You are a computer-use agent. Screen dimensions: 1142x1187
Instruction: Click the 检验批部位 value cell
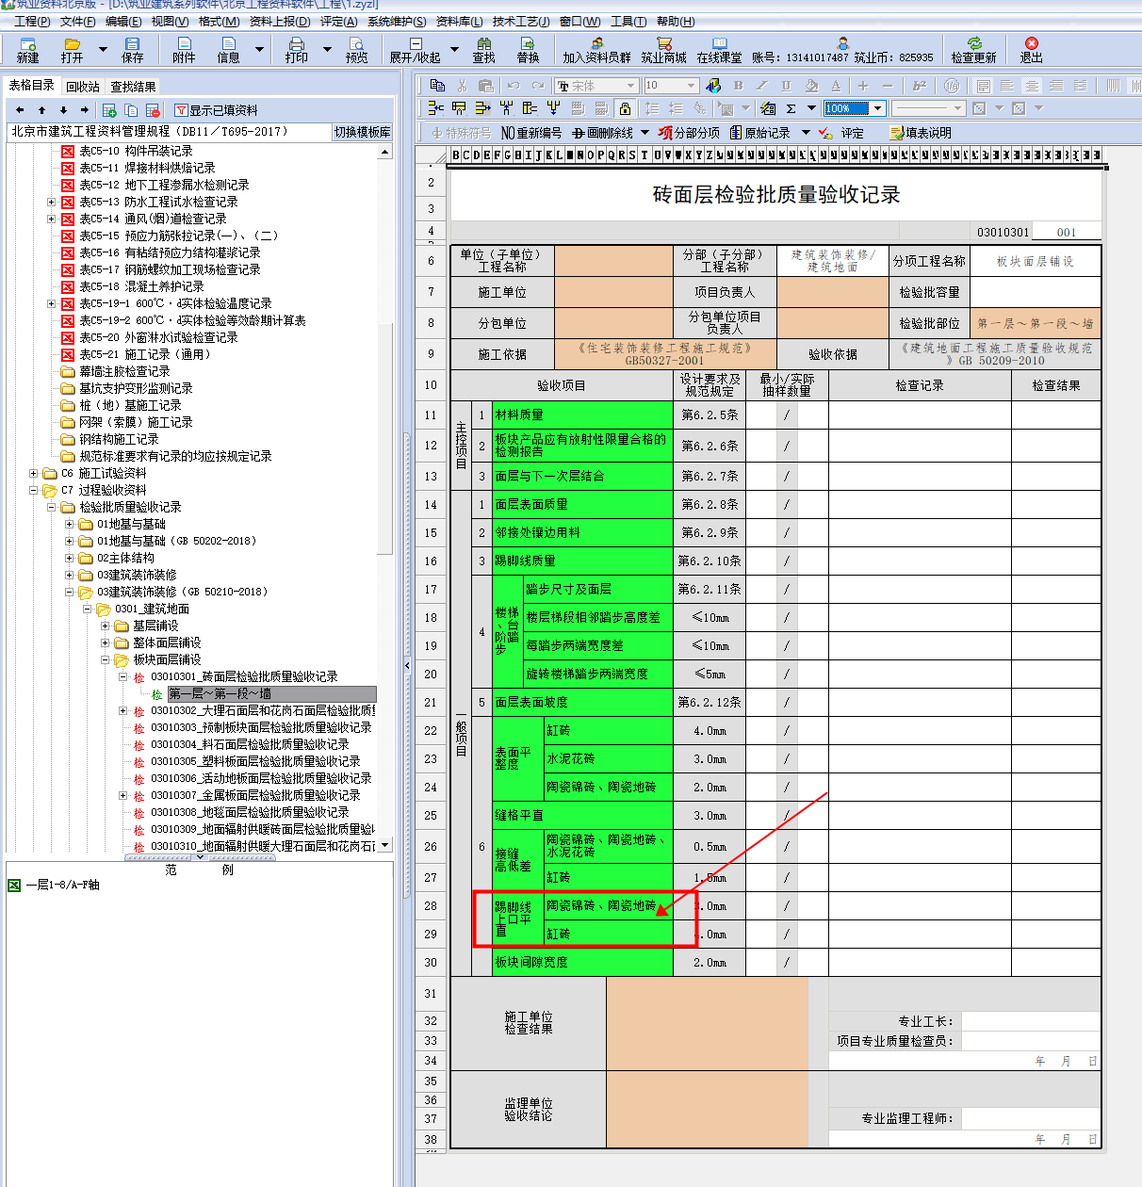point(1036,323)
